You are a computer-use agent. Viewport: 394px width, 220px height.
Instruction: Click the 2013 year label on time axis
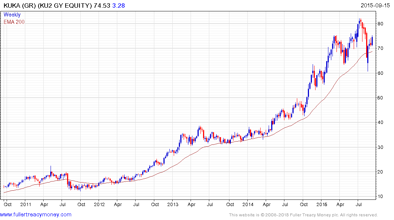coord(173,204)
